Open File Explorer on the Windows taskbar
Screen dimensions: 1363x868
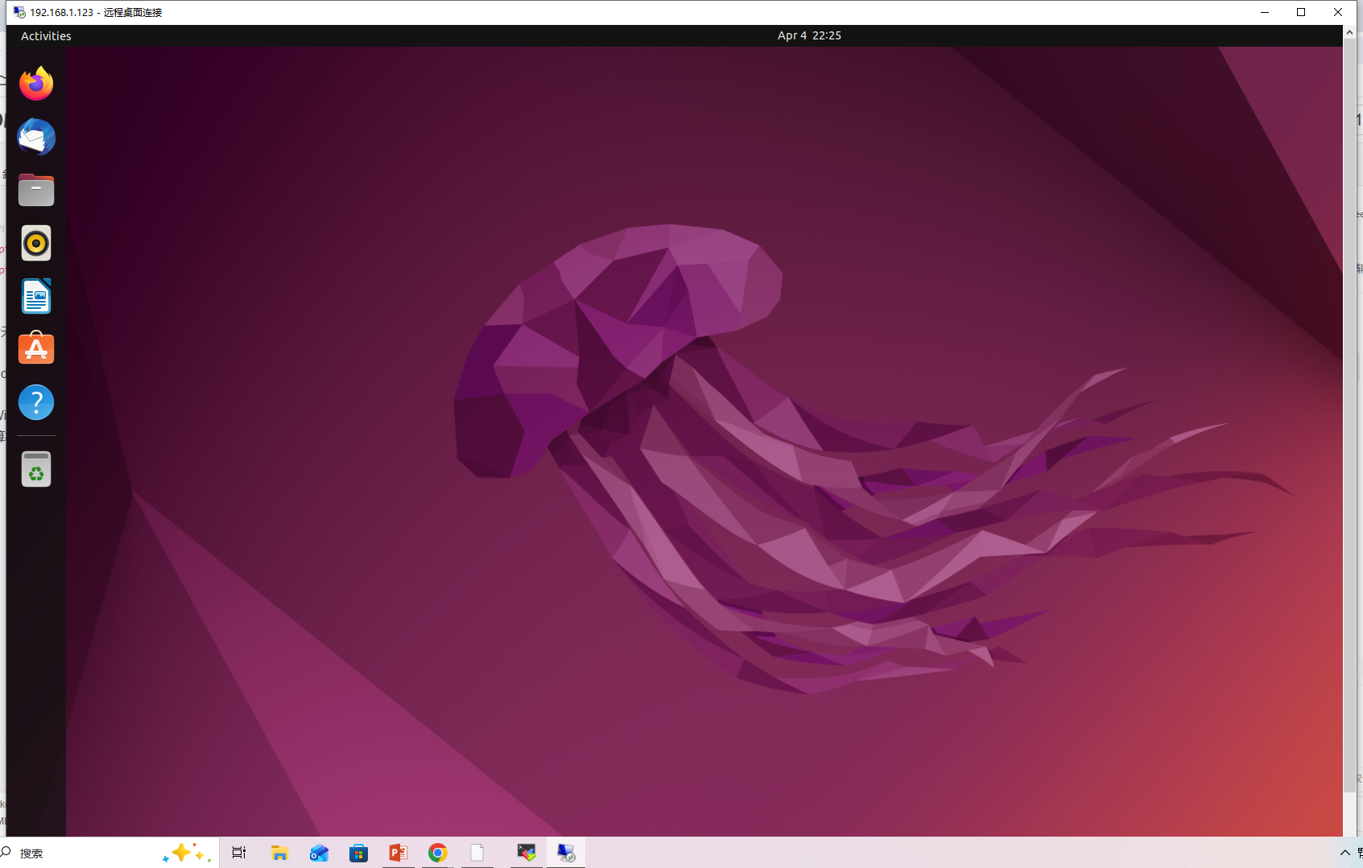pos(279,853)
